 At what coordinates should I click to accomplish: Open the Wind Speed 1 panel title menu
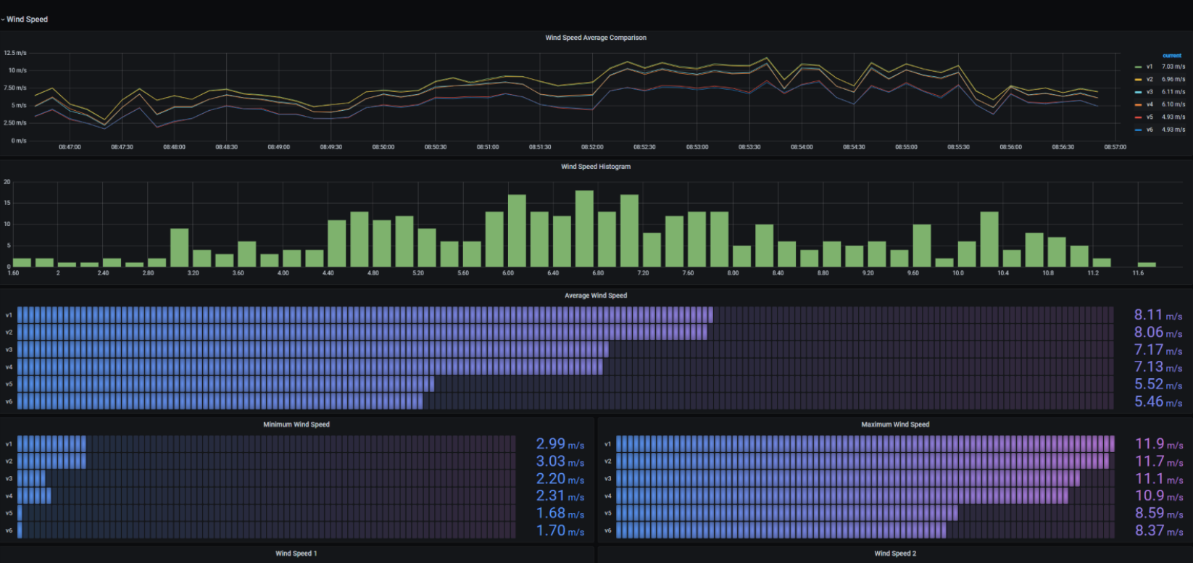pyautogui.click(x=296, y=554)
